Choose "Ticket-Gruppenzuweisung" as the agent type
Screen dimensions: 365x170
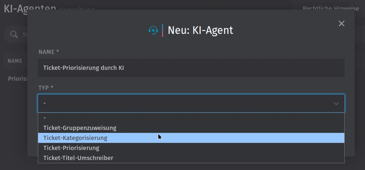(x=80, y=128)
